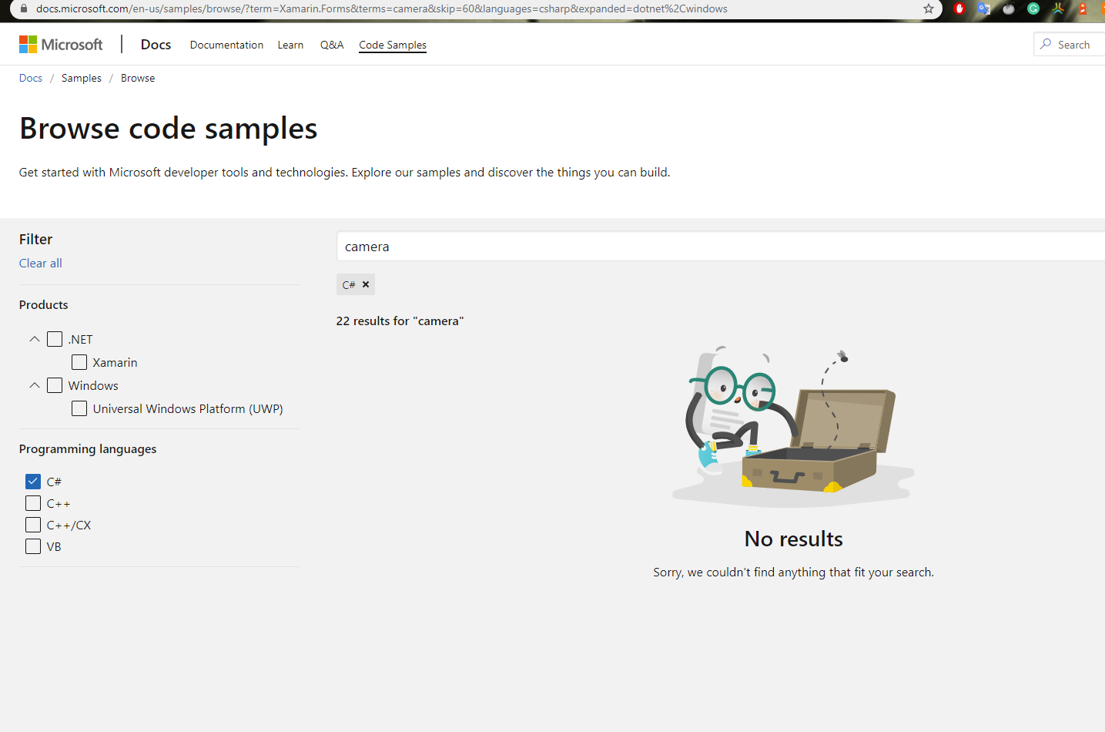Check the Xamarin checkbox
This screenshot has width=1105, height=732.
tap(79, 362)
